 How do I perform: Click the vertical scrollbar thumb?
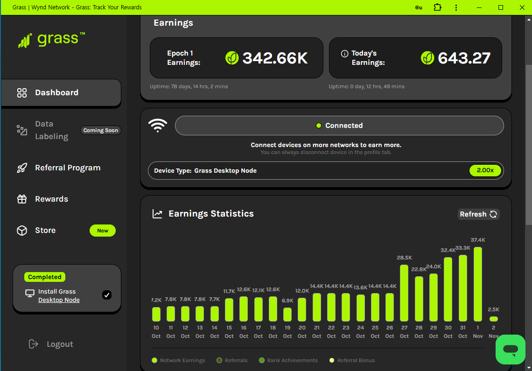point(529,144)
